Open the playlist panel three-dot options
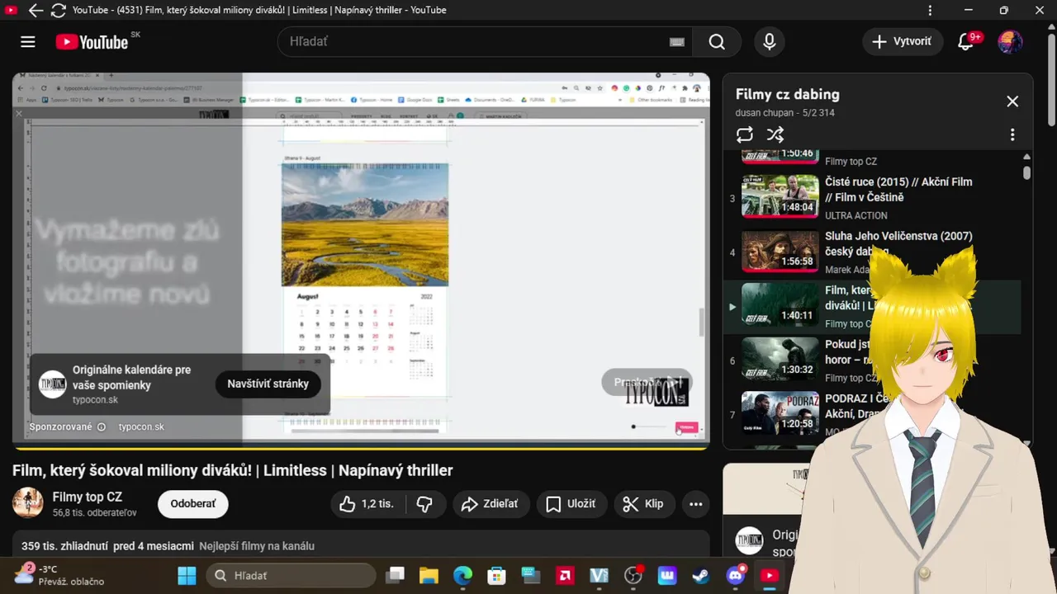The image size is (1057, 594). coord(1012,134)
